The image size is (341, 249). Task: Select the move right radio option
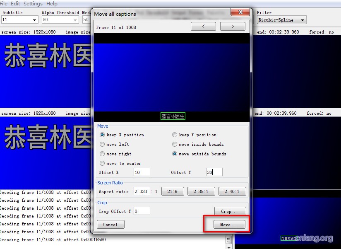coord(102,154)
